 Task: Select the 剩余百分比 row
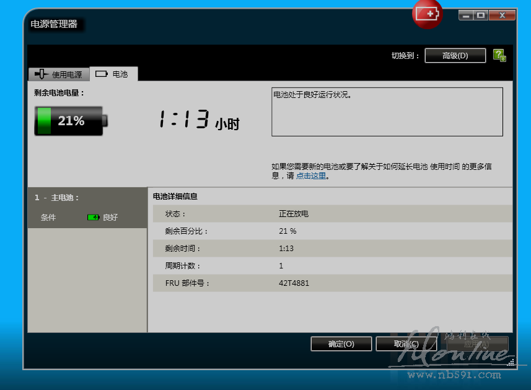(332, 231)
